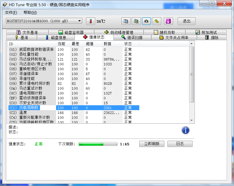Click the 36℃ temperature reading
The height and width of the screenshot is (186, 234).
[x=101, y=21]
